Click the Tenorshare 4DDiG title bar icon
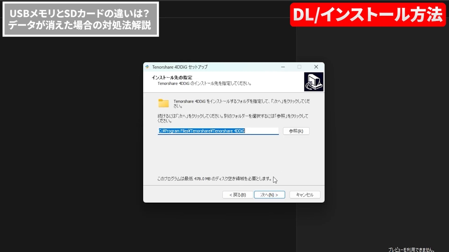The height and width of the screenshot is (252, 449). pyautogui.click(x=148, y=67)
